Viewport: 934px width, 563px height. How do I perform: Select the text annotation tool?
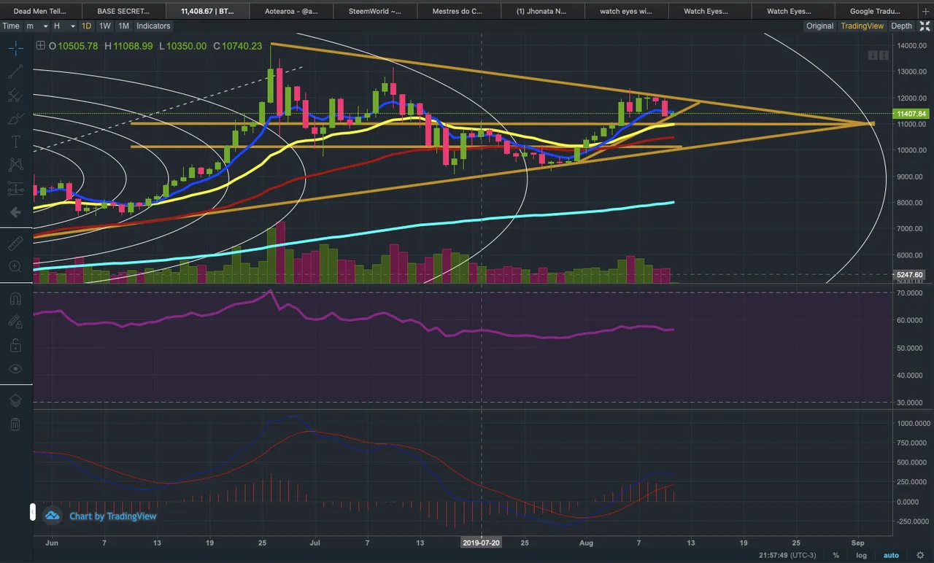[x=15, y=141]
